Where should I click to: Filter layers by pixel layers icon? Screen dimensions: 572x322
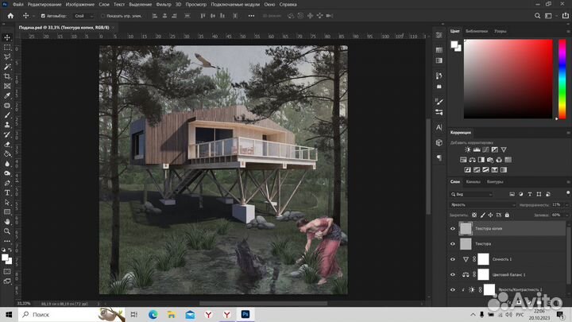click(x=512, y=194)
